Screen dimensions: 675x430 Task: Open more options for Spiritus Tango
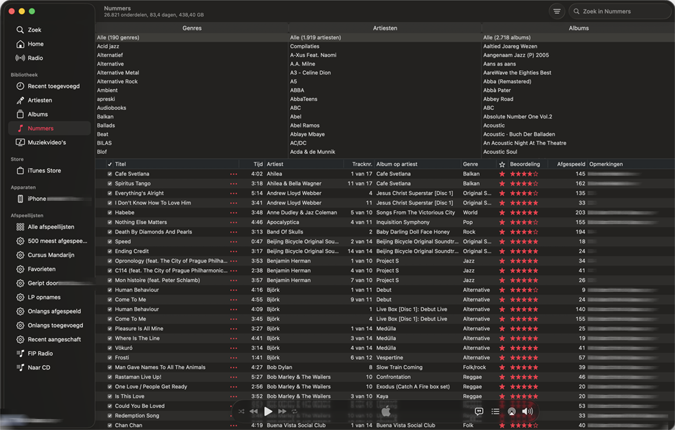pyautogui.click(x=234, y=184)
